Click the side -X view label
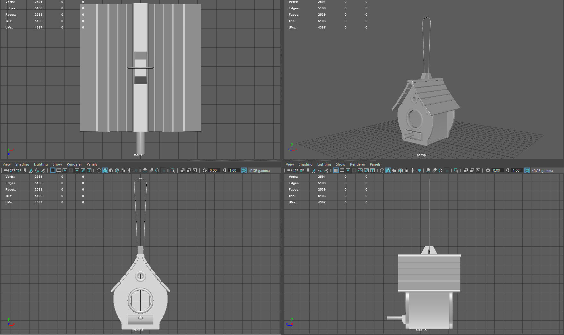This screenshot has height=335, width=564. (421, 330)
